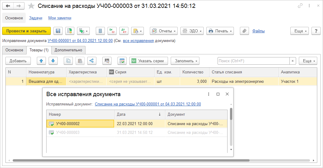This screenshot has height=168, width=323.
Task: Select row УЧ00-000003 in corrections list
Action: pyautogui.click(x=137, y=133)
